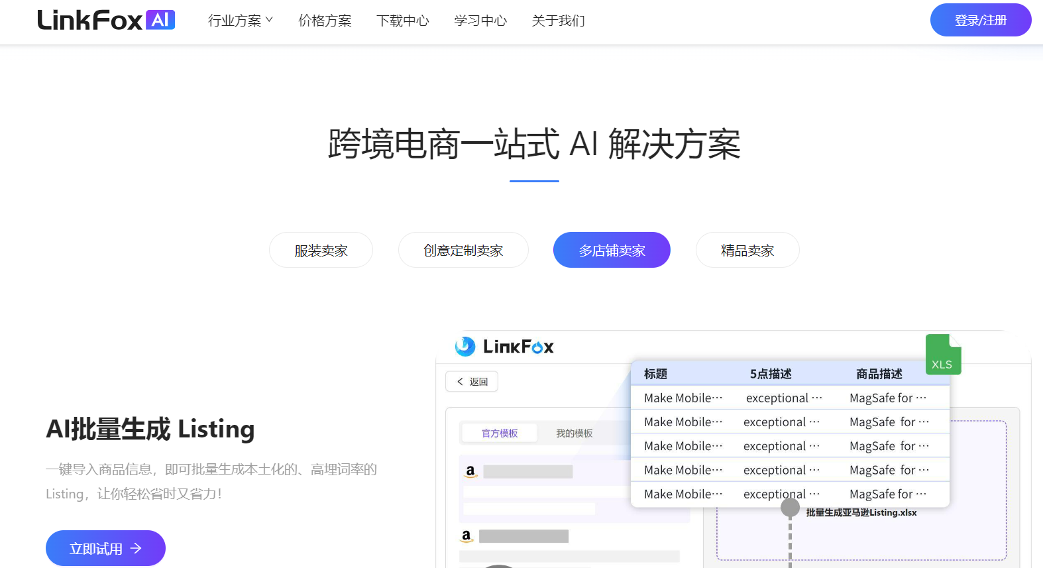The height and width of the screenshot is (568, 1043).
Task: Click the LinkFox AI logo
Action: point(106,20)
